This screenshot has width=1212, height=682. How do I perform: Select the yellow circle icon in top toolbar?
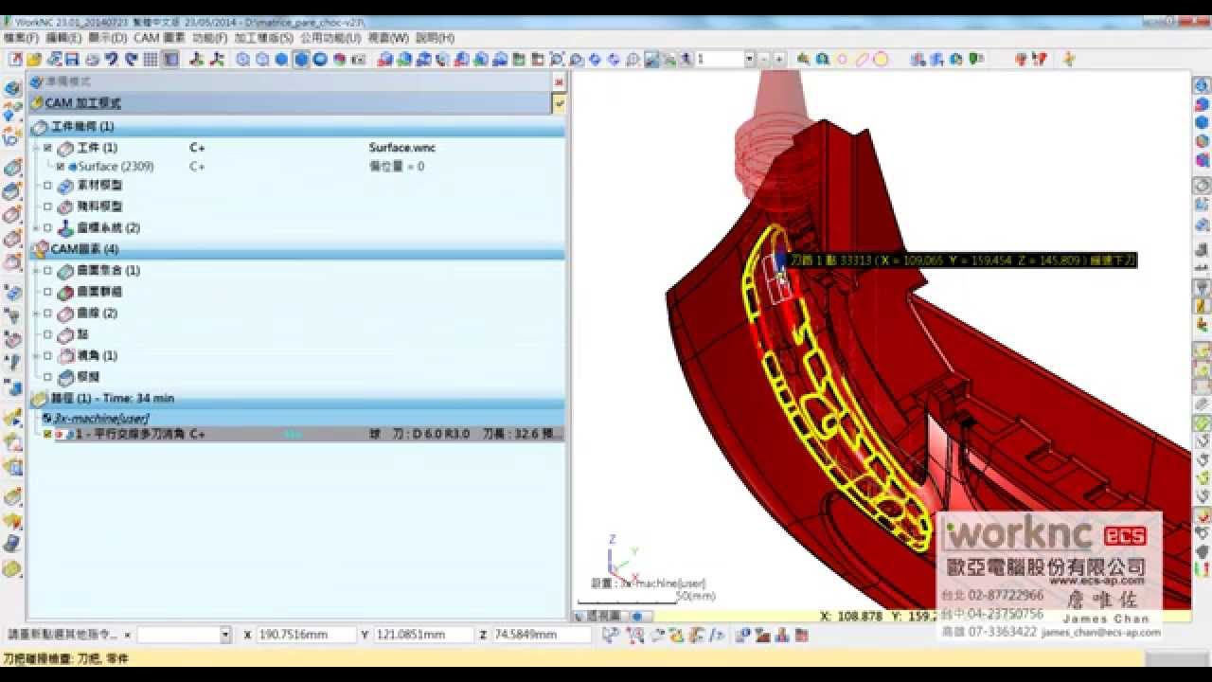tap(881, 59)
